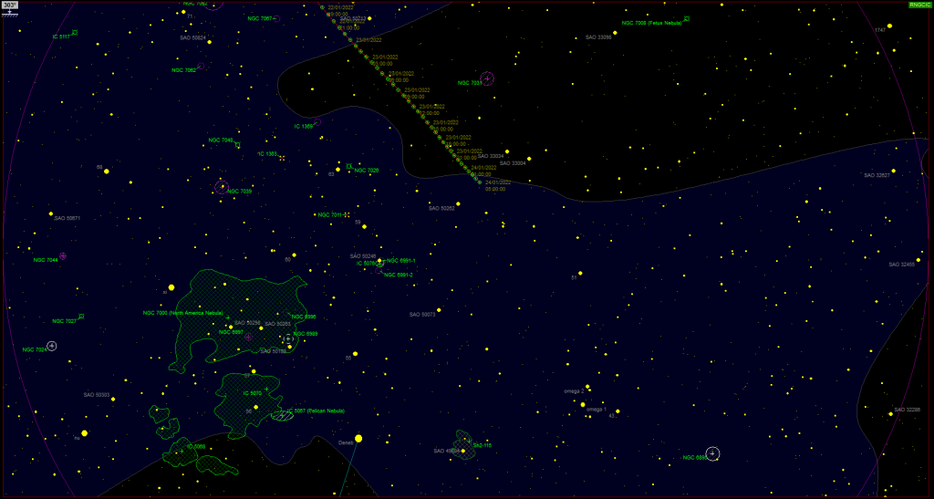The height and width of the screenshot is (499, 934).
Task: Select the NGC 7008 Fetus Nebula marker
Action: (x=686, y=19)
